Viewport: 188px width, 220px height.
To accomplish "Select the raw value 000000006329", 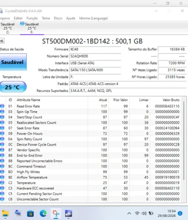I will (167, 133).
